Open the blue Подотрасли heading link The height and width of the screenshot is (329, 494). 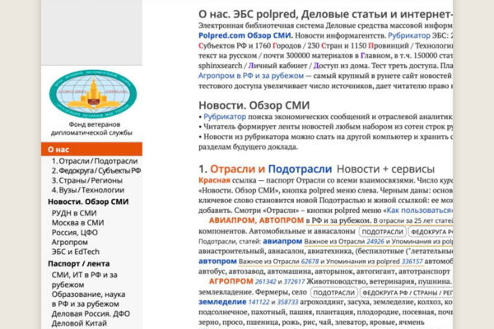coord(300,169)
